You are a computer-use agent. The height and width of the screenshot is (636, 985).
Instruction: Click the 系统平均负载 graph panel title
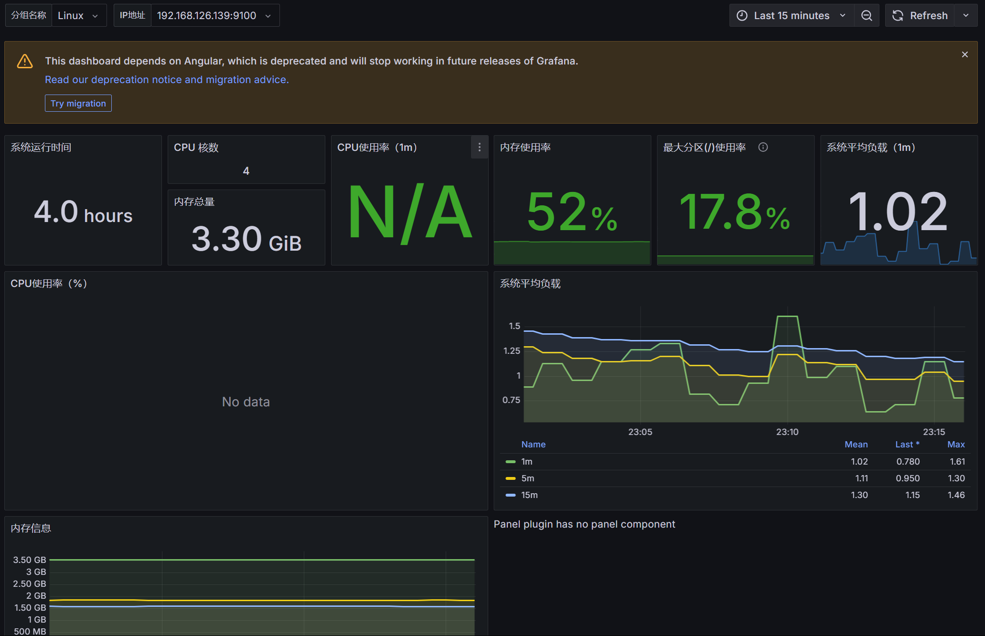tap(530, 284)
